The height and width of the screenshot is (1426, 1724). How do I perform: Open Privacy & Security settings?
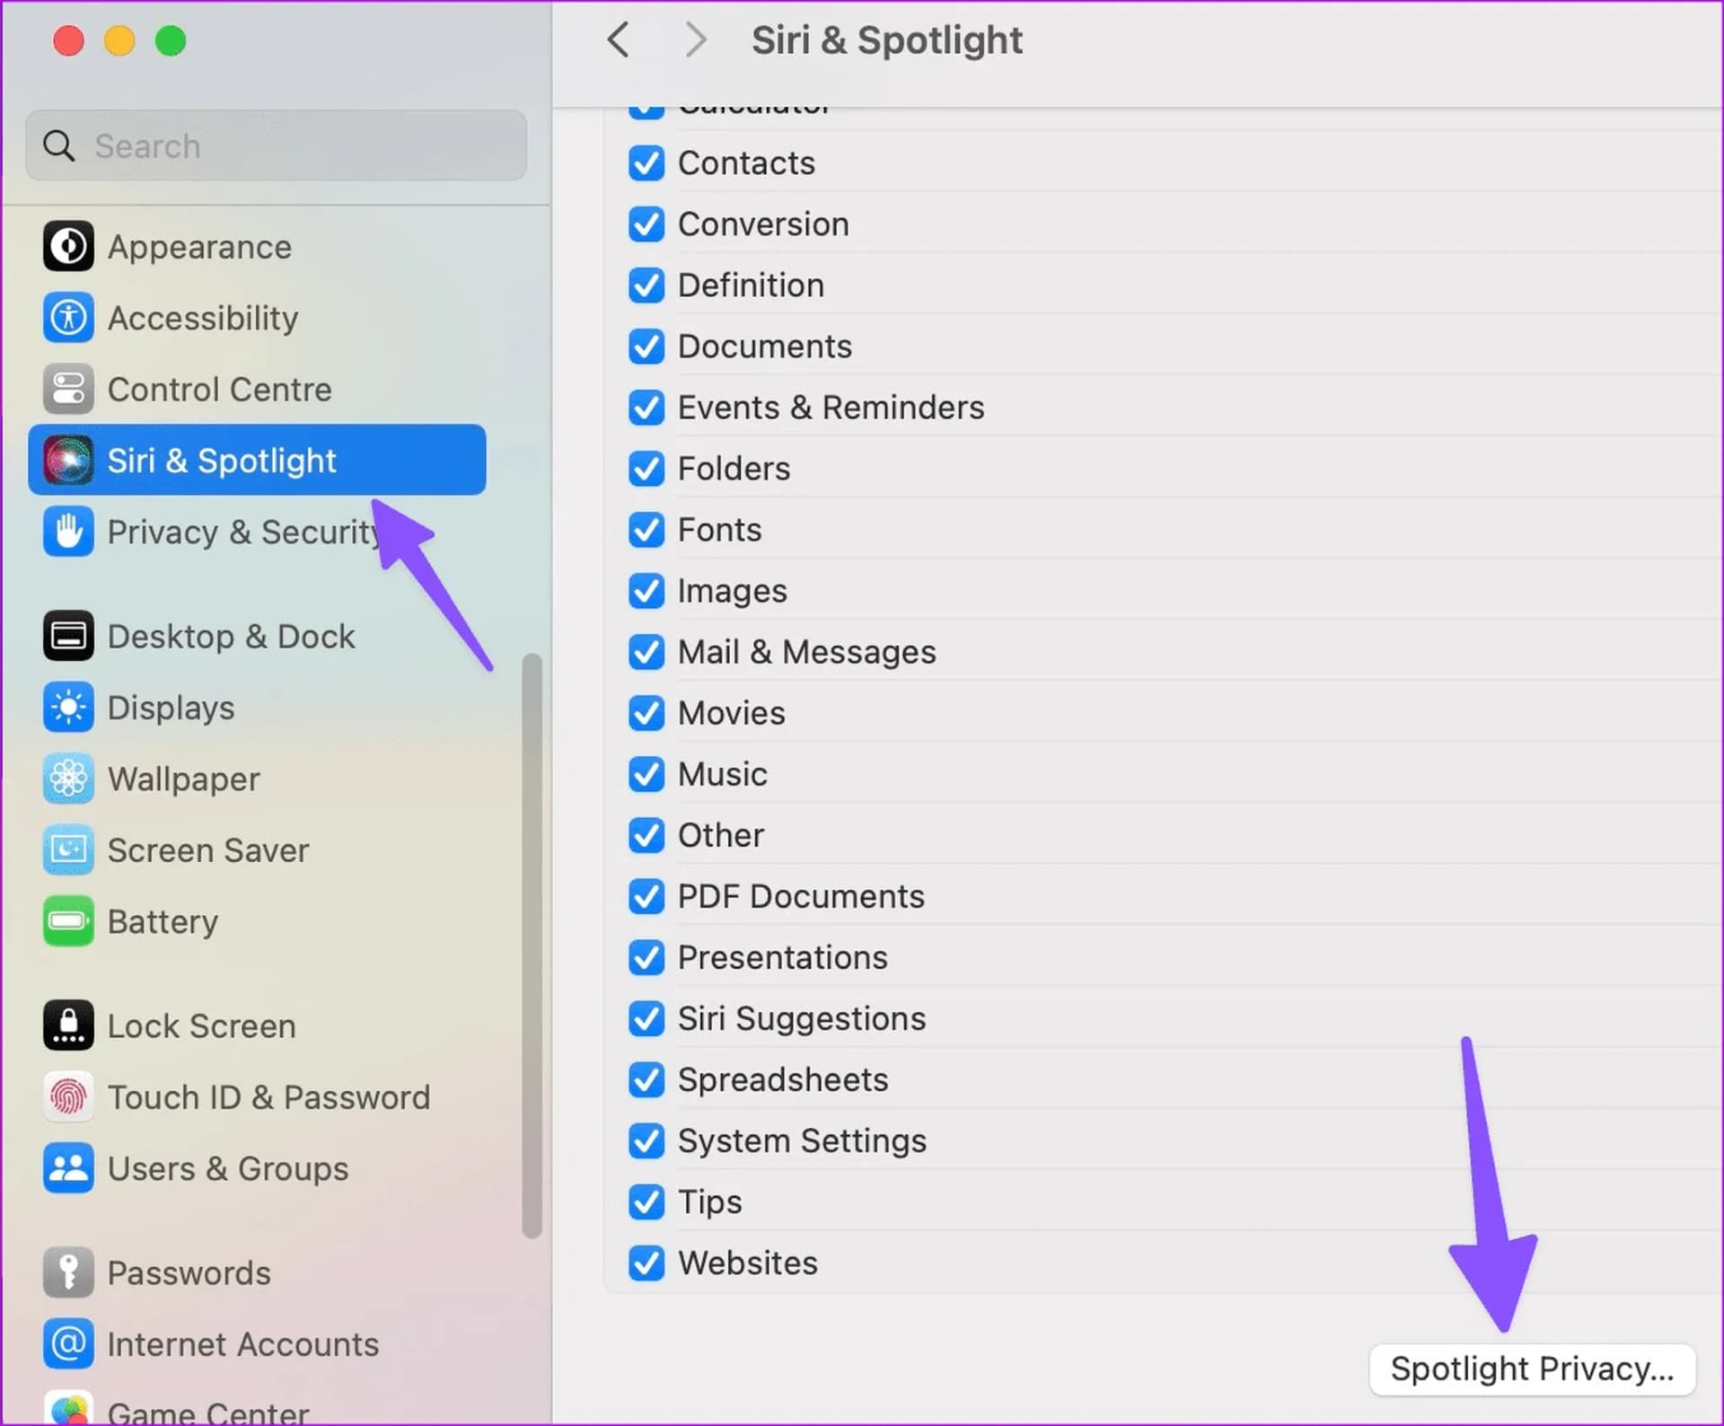click(242, 533)
